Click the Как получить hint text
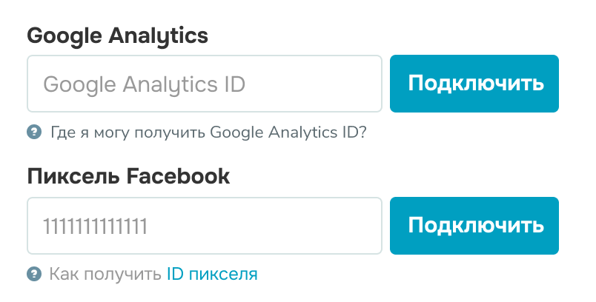 pos(105,274)
